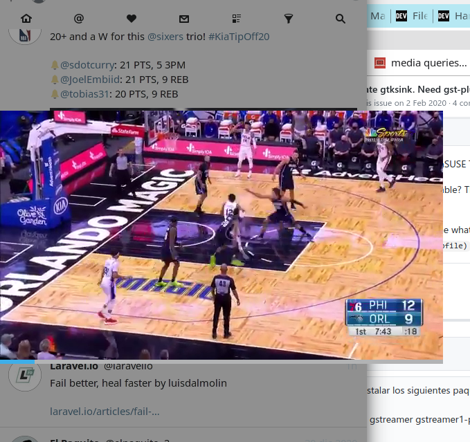Open the Direct Messages envelope icon
Image resolution: width=470 pixels, height=442 pixels.
183,19
